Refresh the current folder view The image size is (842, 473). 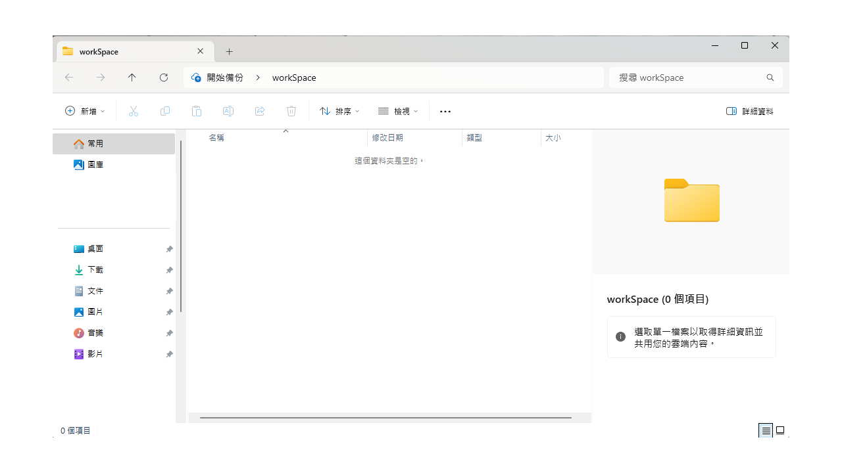(x=164, y=78)
